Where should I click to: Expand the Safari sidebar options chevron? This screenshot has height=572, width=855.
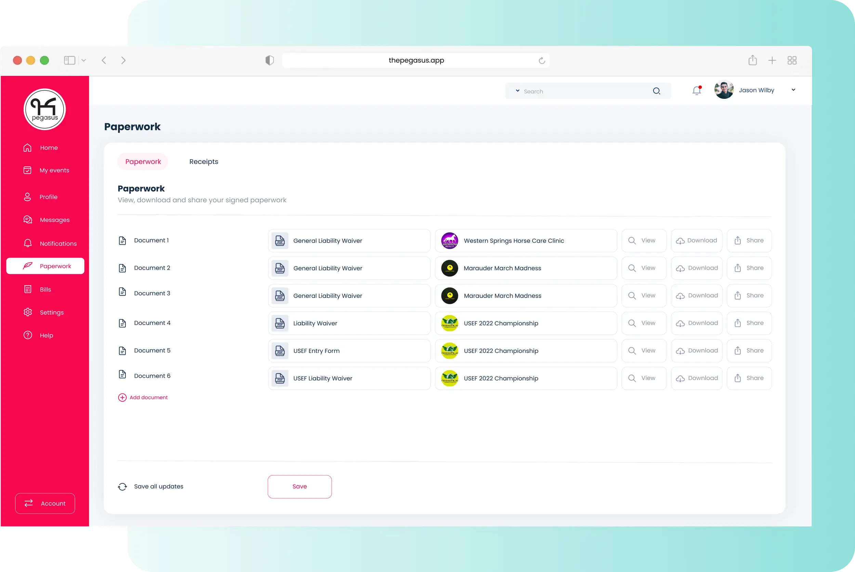[83, 60]
